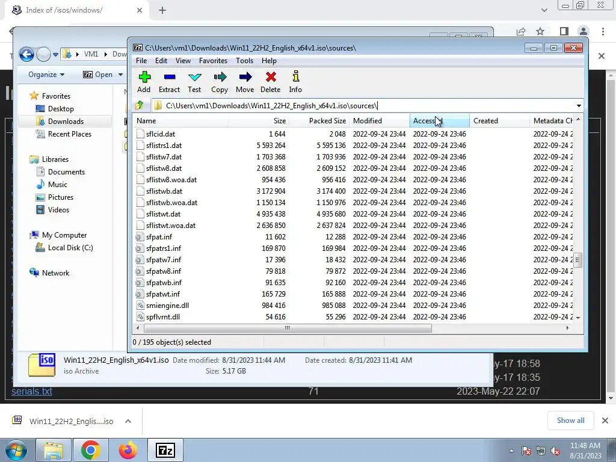Open Firefox from the taskbar

pyautogui.click(x=128, y=451)
